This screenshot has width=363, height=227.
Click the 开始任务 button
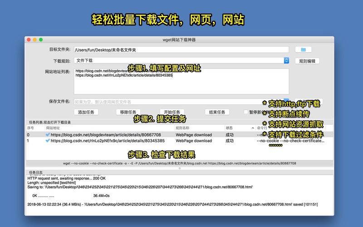[x=172, y=112]
